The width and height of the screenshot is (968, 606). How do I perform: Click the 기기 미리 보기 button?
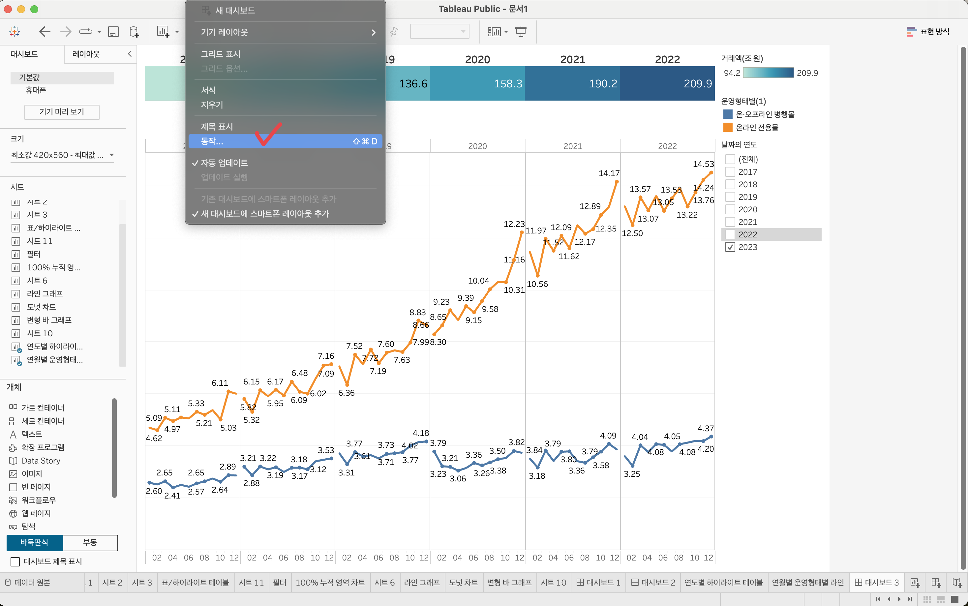(62, 112)
